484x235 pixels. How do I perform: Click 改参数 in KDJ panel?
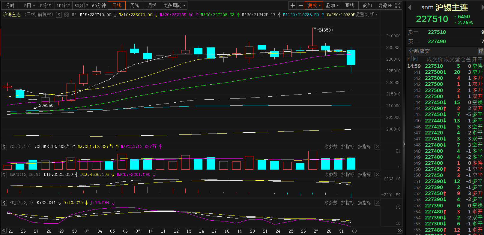pyautogui.click(x=331, y=203)
